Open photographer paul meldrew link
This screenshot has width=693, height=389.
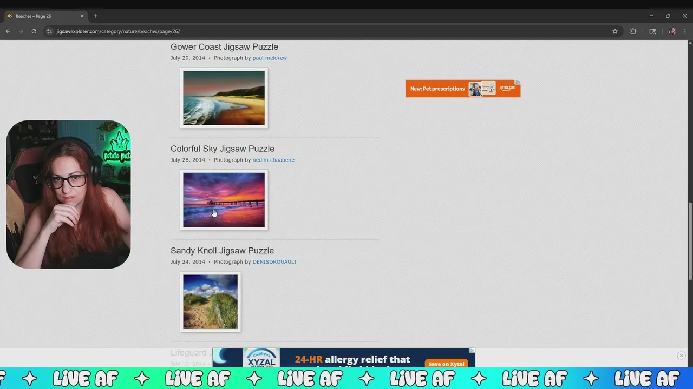click(270, 58)
